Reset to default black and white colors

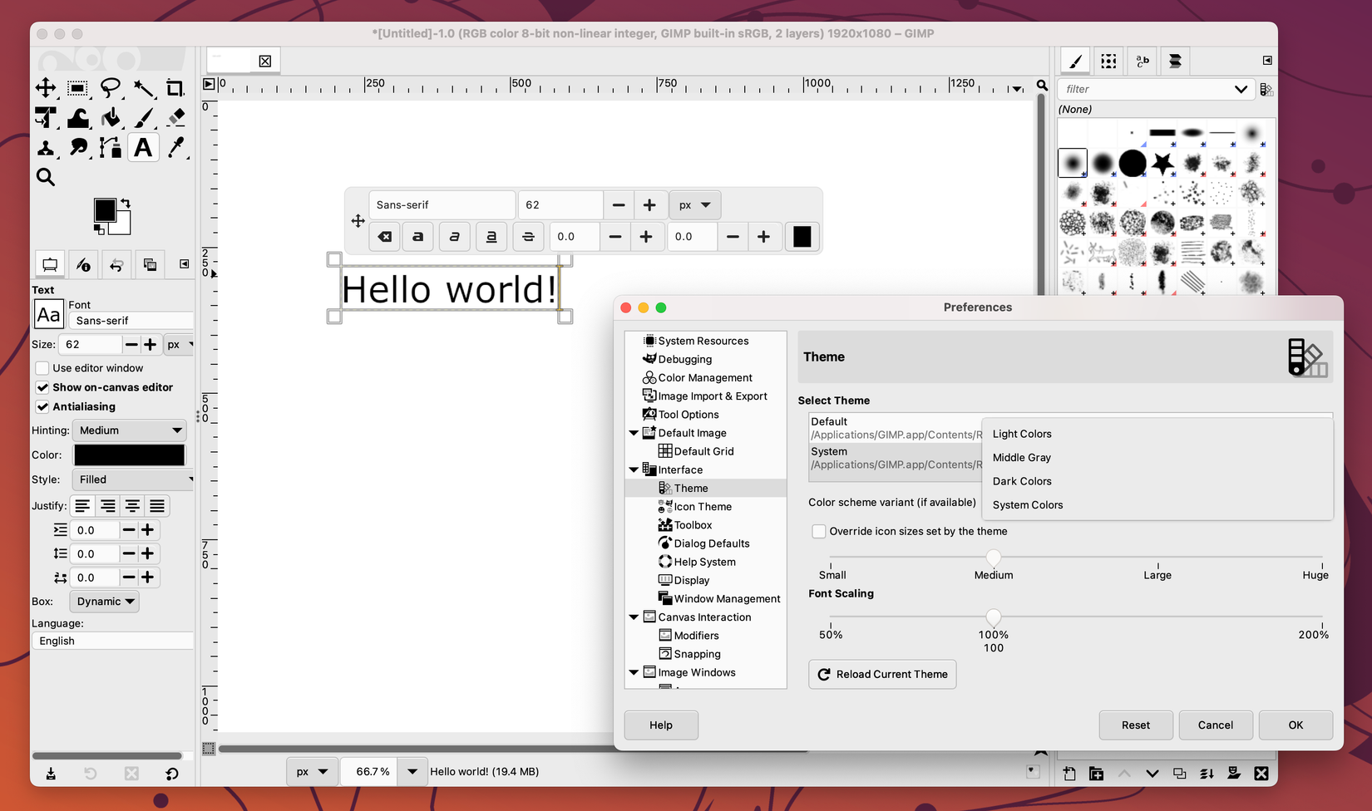click(99, 229)
